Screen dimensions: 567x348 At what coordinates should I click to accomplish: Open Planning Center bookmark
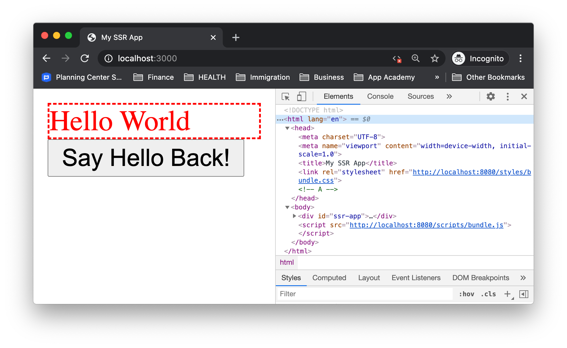(x=82, y=77)
